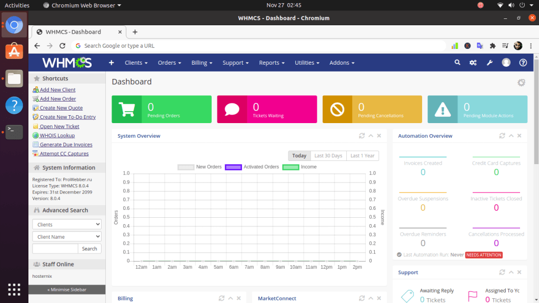Close the Support widget

(x=519, y=272)
